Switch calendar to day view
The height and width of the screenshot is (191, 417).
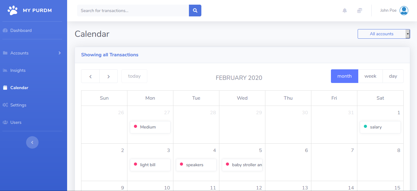tap(393, 76)
